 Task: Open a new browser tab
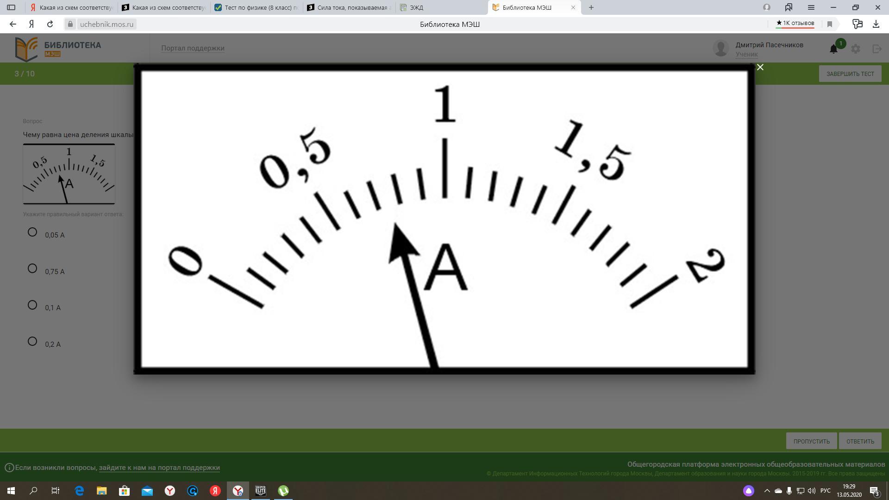point(591,7)
